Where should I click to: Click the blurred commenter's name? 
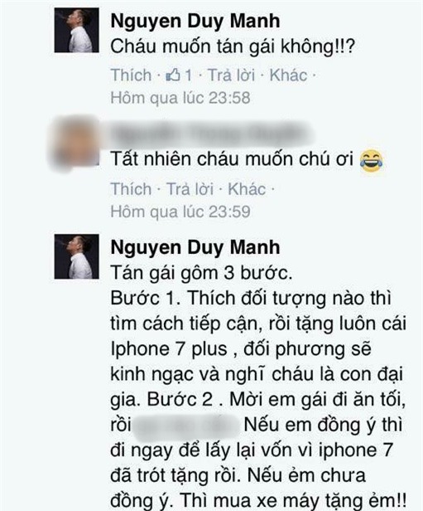[211, 134]
